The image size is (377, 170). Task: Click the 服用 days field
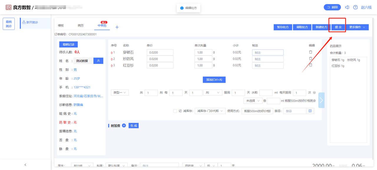[x=239, y=93]
